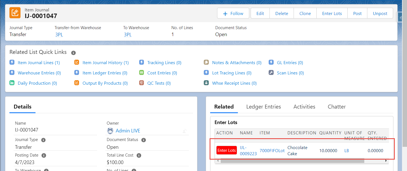407x171 pixels.
Task: Click the scrollbar's right arrow in Enter Lots
Action: pyautogui.click(x=386, y=161)
